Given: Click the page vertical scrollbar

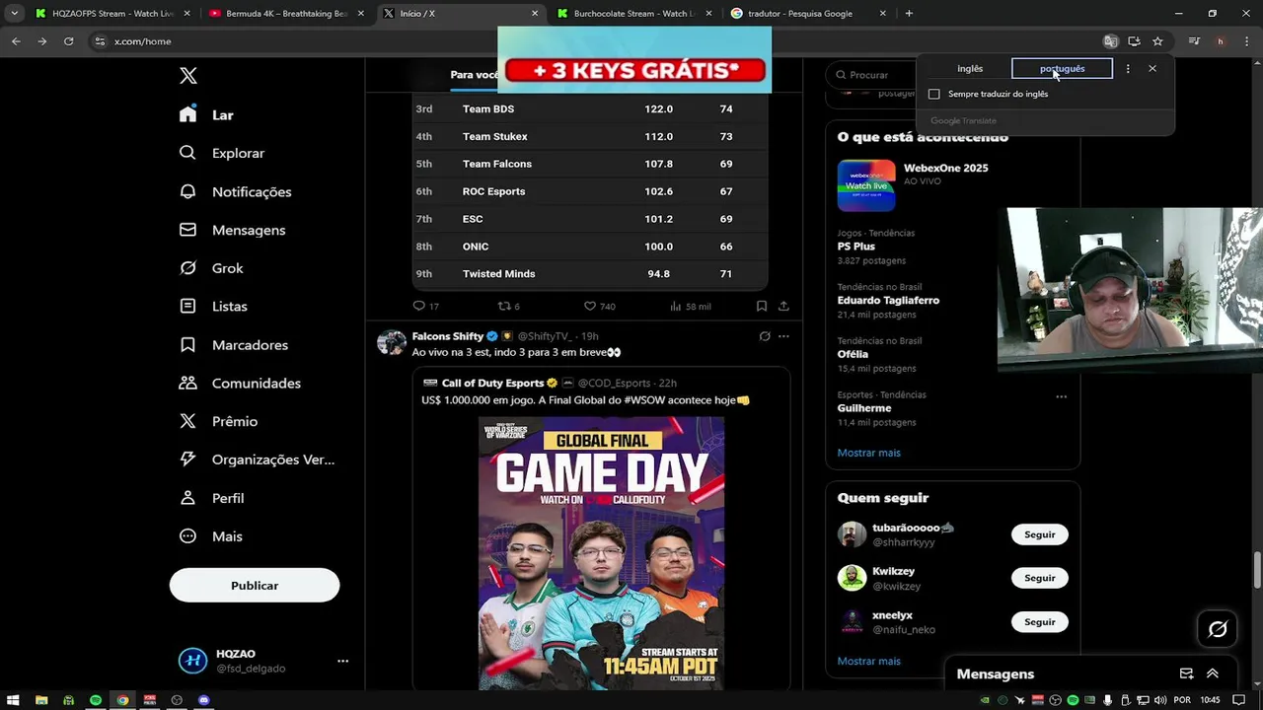Looking at the screenshot, I should tap(1257, 571).
